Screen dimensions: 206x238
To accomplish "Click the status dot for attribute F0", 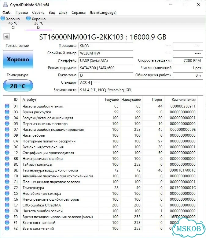I will tap(7, 217).
